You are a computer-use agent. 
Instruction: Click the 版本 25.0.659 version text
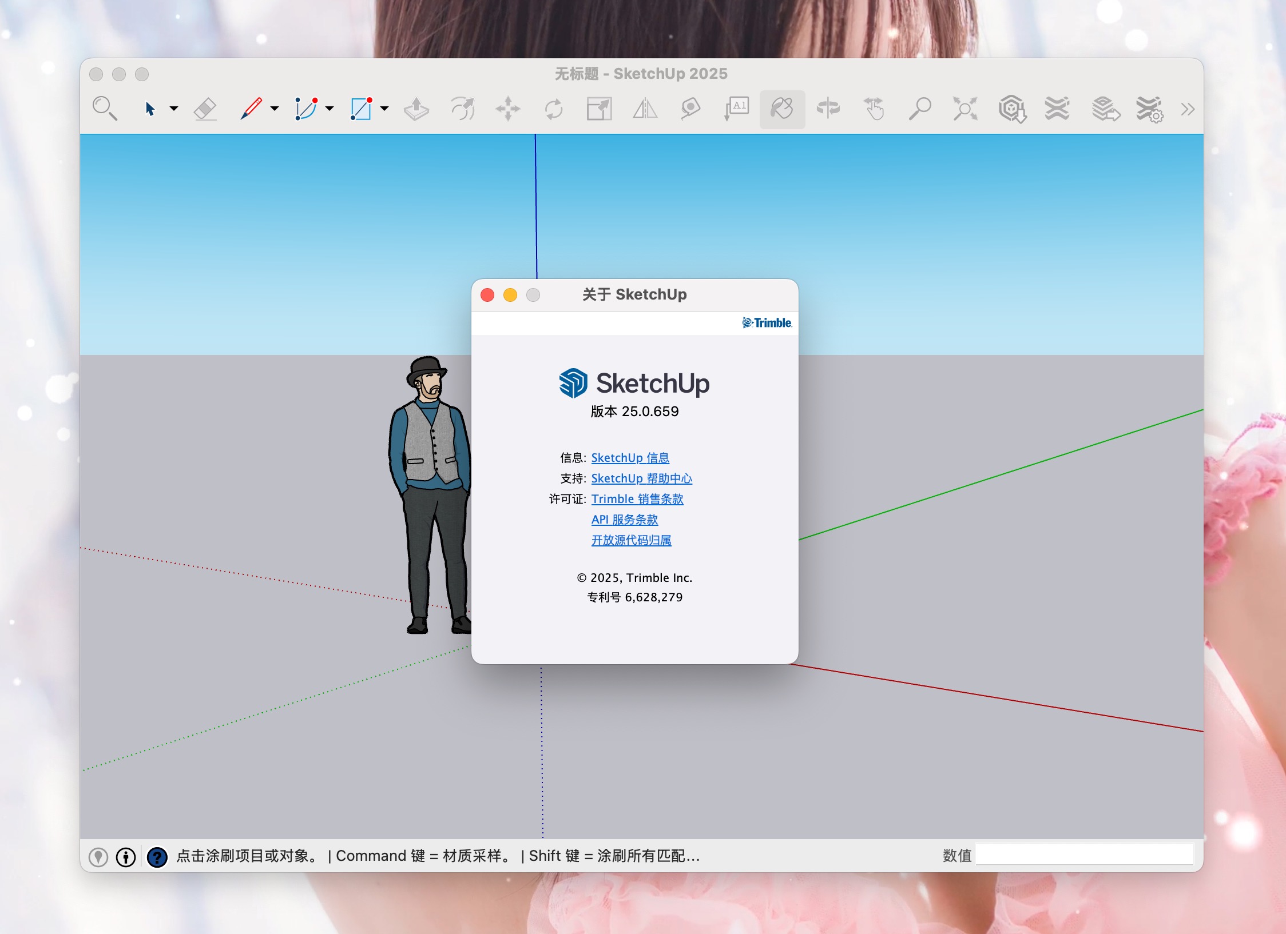pyautogui.click(x=634, y=412)
